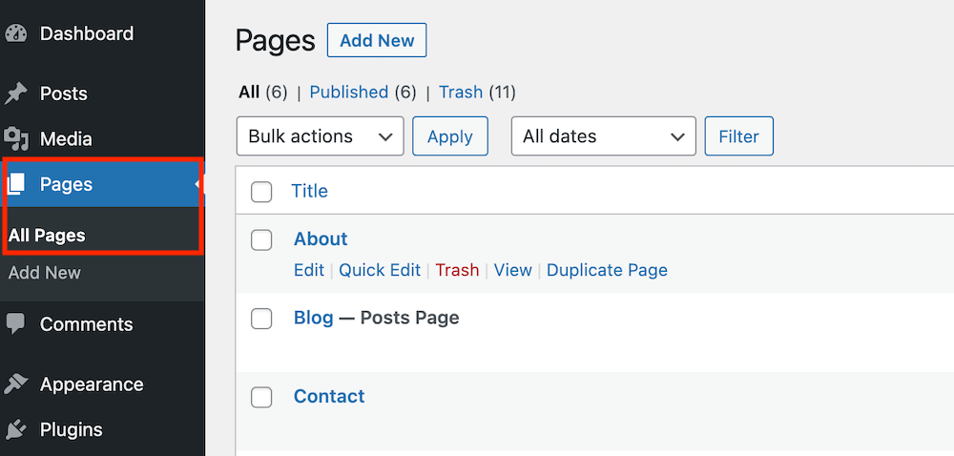Select the All Pages submenu entry

47,236
